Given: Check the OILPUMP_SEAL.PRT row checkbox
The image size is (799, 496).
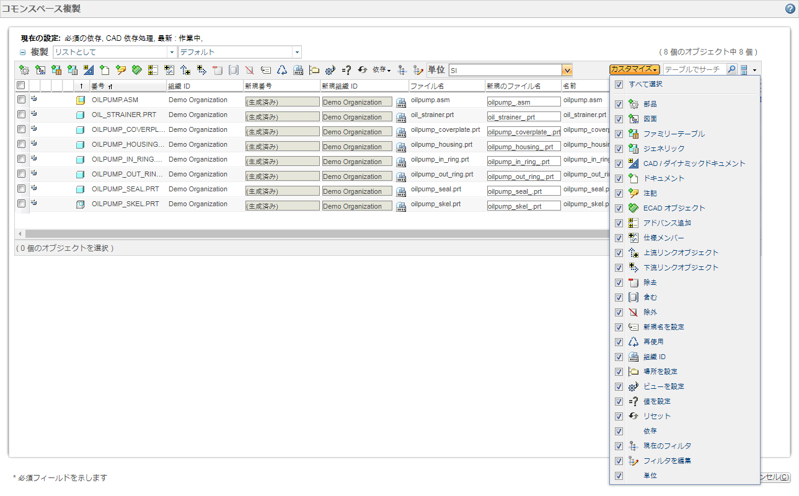Looking at the screenshot, I should pyautogui.click(x=21, y=189).
